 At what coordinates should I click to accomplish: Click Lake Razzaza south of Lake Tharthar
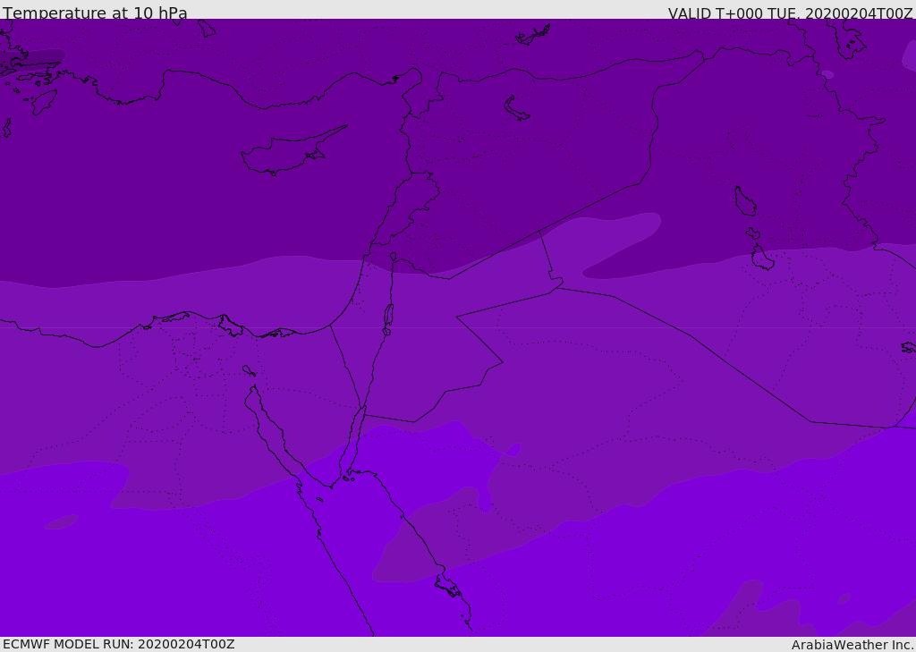(x=762, y=258)
